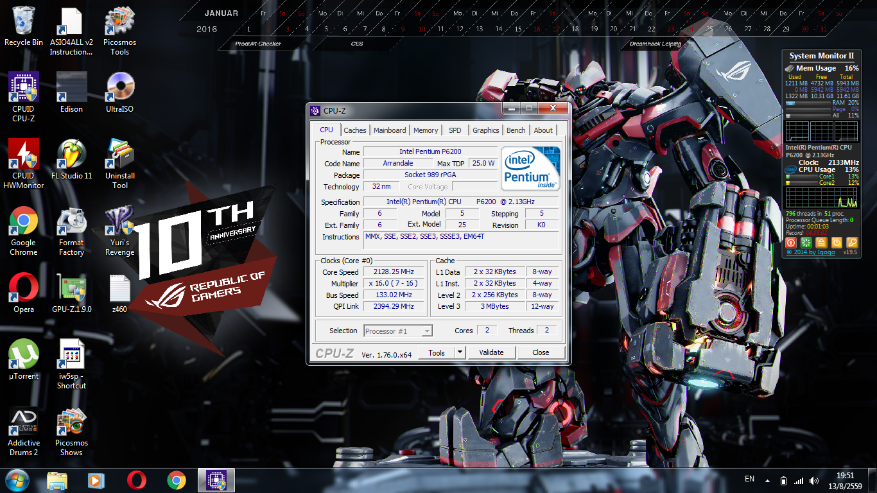Launch the media player from the taskbar

point(96,480)
